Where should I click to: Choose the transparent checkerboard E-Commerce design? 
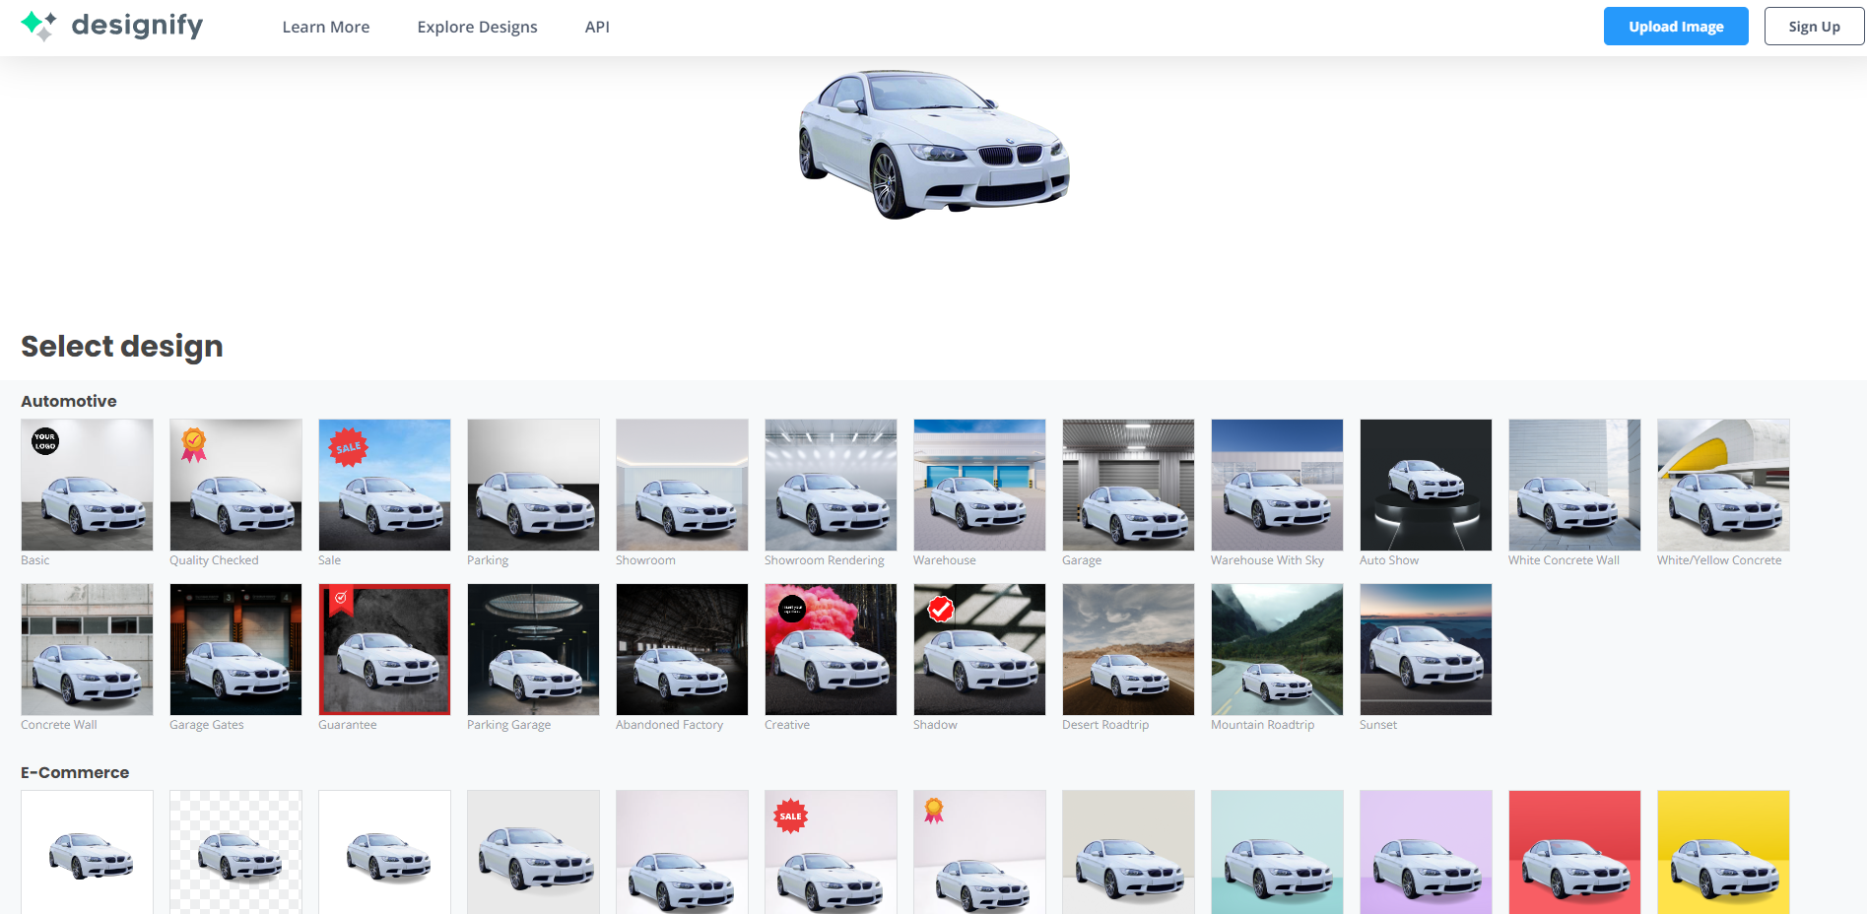pos(235,852)
